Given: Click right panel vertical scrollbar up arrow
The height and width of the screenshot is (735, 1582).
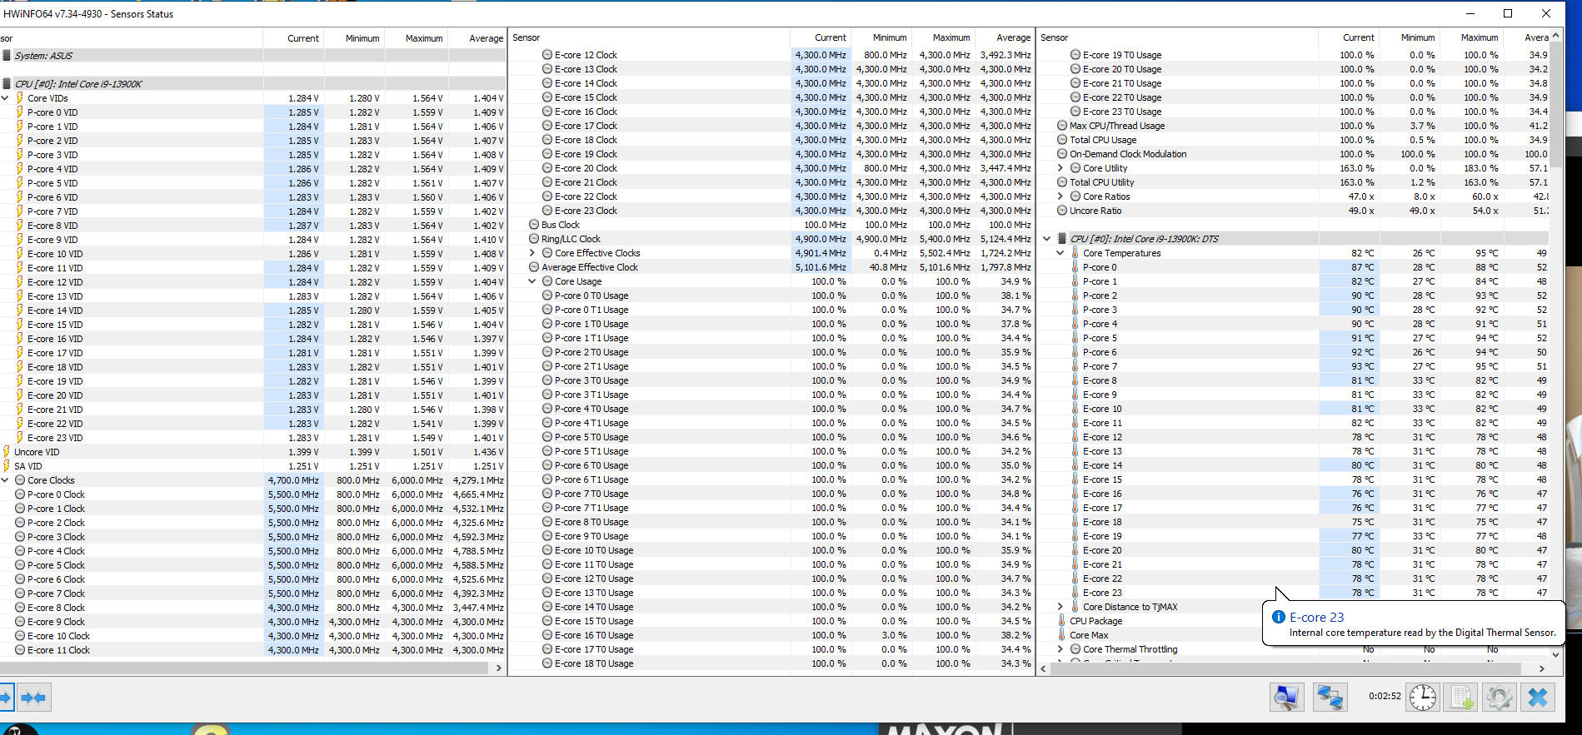Looking at the screenshot, I should [1555, 36].
